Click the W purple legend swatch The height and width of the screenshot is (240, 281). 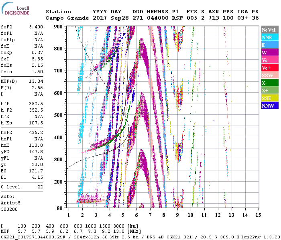tap(269, 52)
